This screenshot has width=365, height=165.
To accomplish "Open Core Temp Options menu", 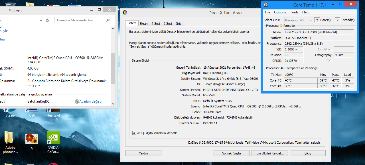I will pyautogui.click(x=280, y=12).
